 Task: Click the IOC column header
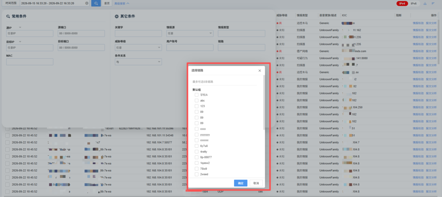345,15
